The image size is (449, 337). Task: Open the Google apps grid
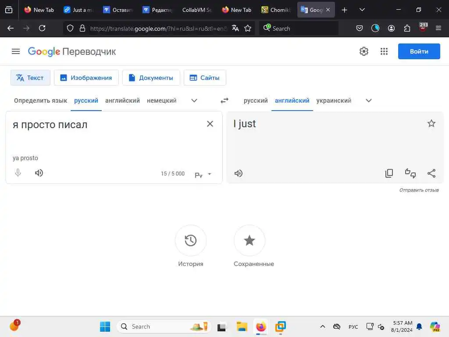[x=384, y=51]
